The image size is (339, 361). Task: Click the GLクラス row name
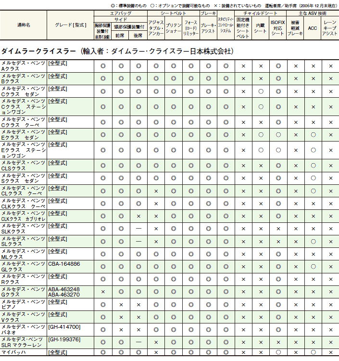[x=23, y=267]
